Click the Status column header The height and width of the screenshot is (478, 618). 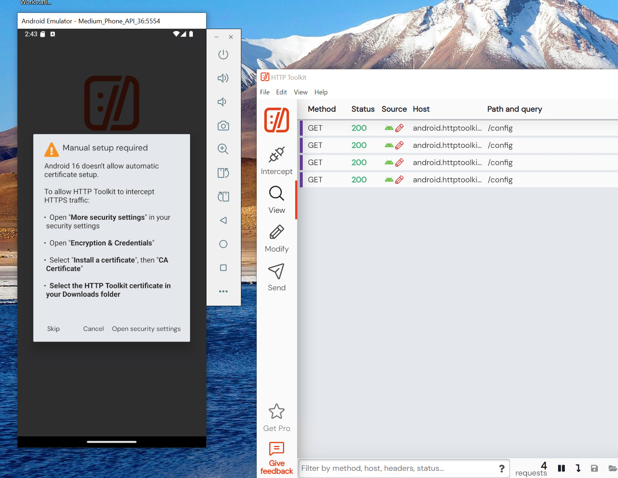tap(363, 109)
